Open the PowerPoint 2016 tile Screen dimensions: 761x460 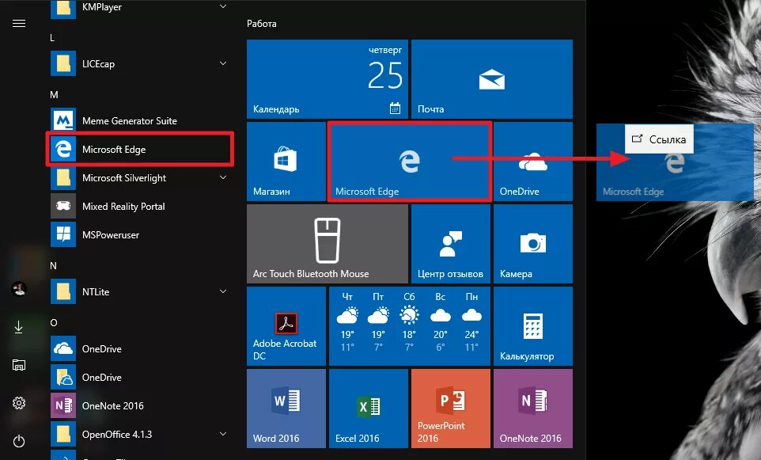(x=451, y=409)
